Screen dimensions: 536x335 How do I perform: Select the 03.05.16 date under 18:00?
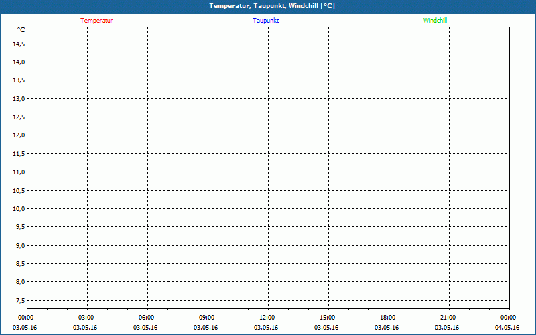tap(387, 328)
